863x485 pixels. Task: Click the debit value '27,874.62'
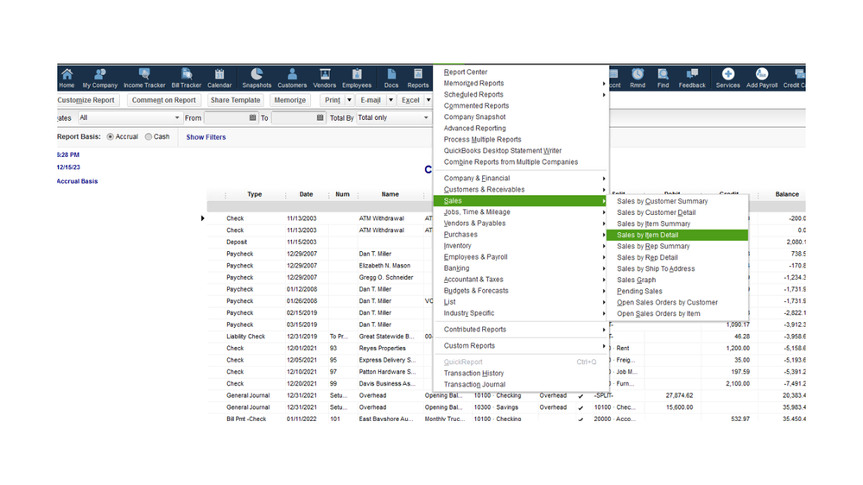point(679,395)
